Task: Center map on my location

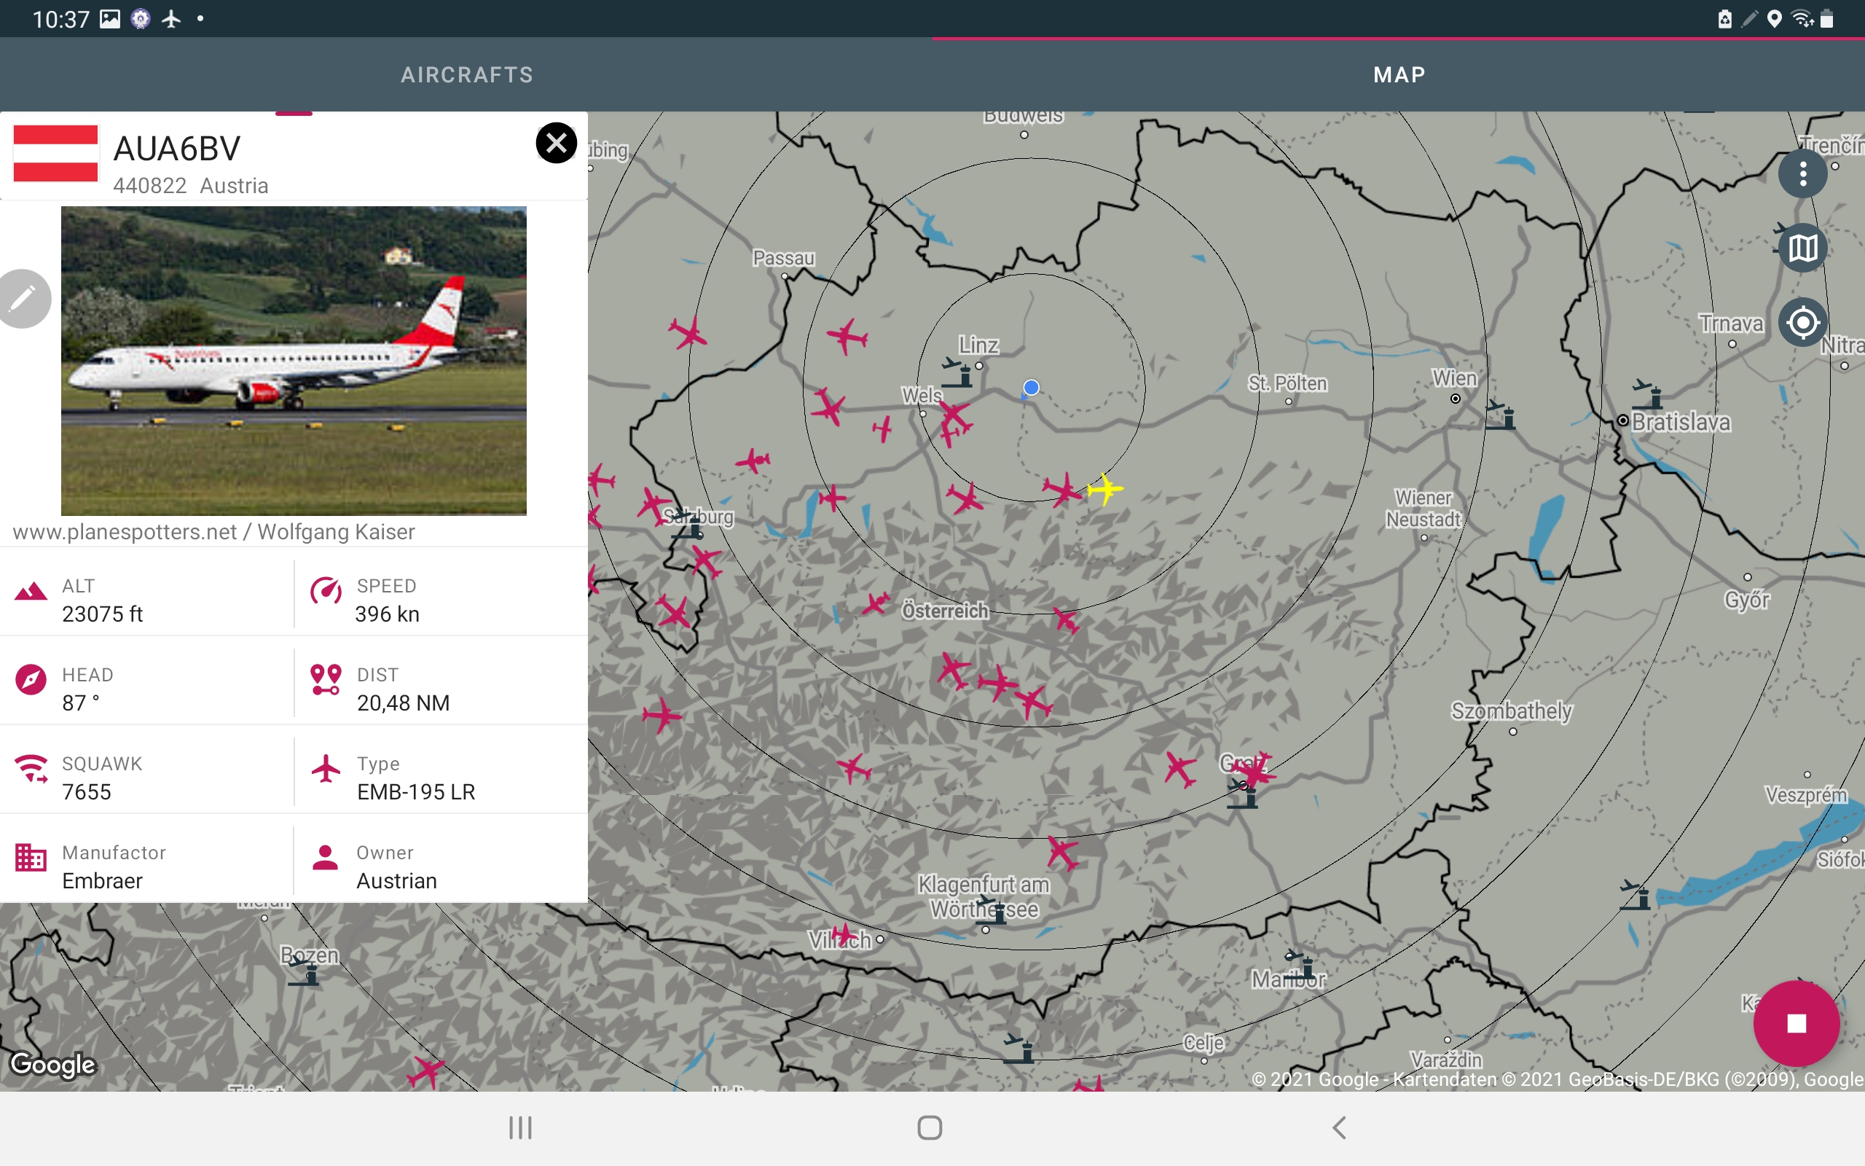Action: [x=1802, y=321]
